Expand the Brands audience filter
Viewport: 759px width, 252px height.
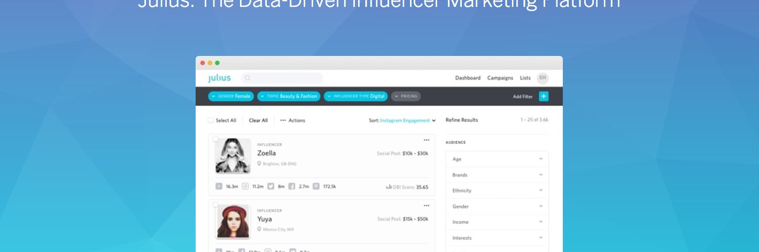coord(497,175)
